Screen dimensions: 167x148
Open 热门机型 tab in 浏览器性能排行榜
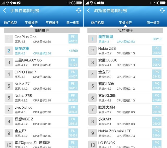pos(98,23)
